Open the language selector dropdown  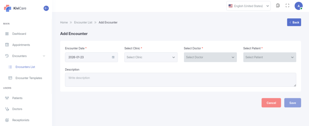248,6
